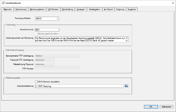Open the folder browse icon for Datenbereitstellung

click(126, 86)
